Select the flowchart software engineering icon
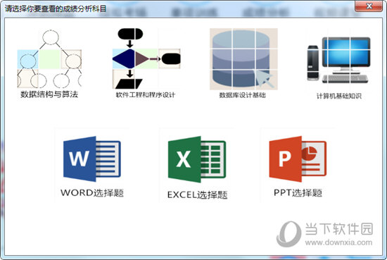The width and height of the screenshot is (387, 260). pos(146,58)
